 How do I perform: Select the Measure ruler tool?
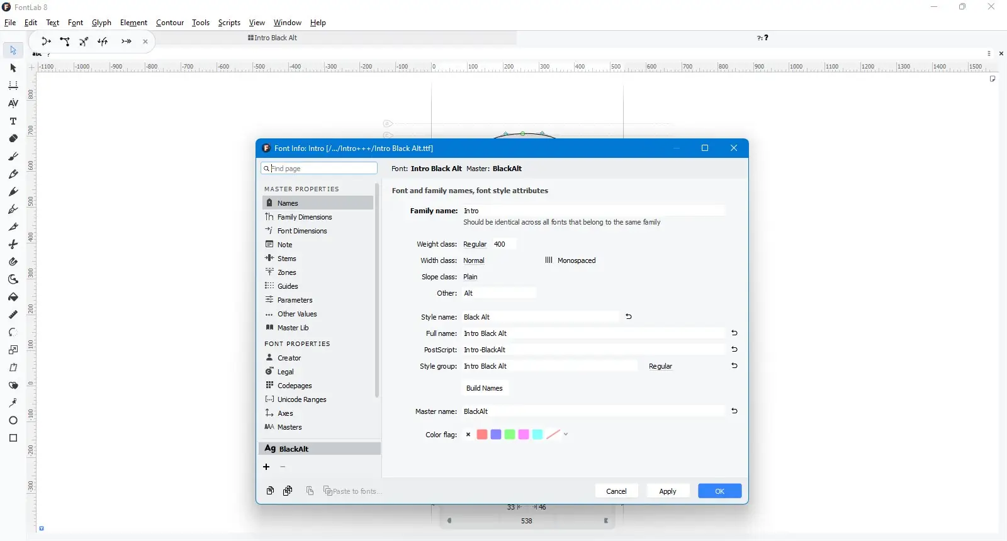tap(13, 315)
